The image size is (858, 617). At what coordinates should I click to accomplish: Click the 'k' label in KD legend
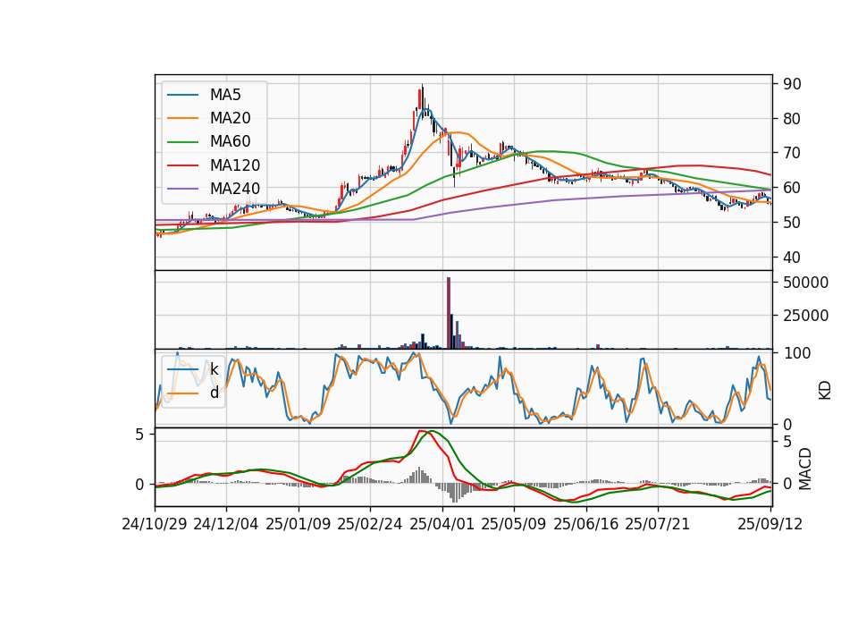click(x=214, y=369)
